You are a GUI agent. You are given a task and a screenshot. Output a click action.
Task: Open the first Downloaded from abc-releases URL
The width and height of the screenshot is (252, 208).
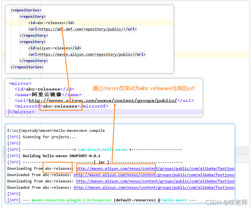click(154, 175)
